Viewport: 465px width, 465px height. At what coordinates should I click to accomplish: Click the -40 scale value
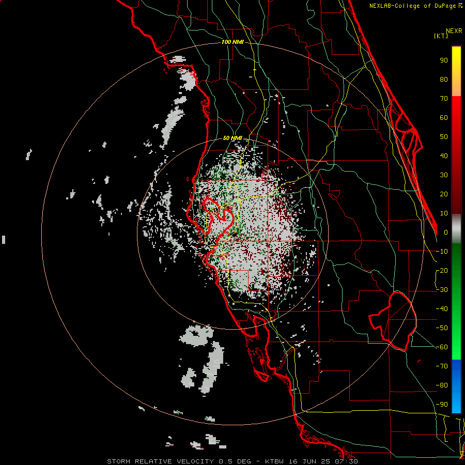[442, 309]
